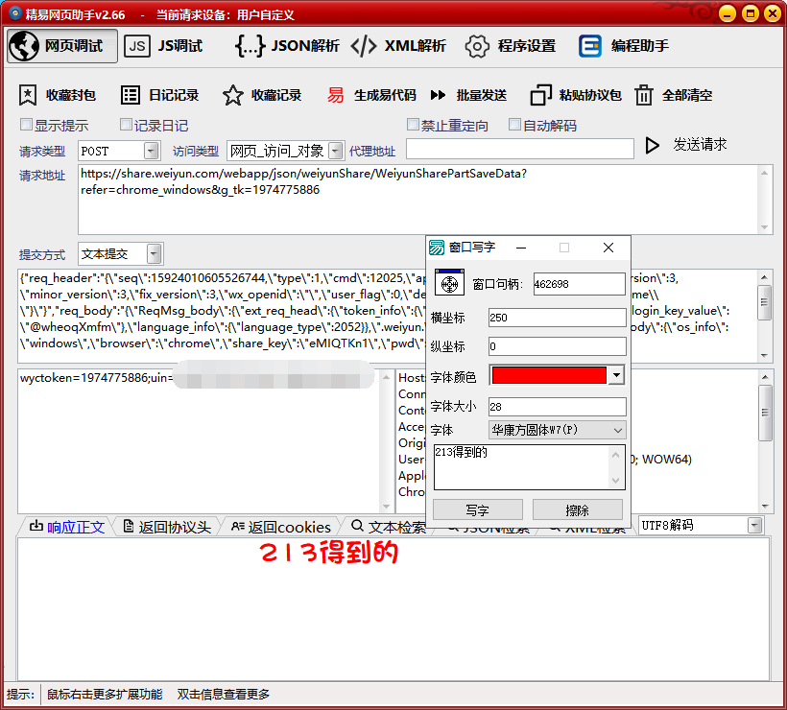The image size is (787, 710).
Task: Enable 禁止重定向 checkbox
Action: (413, 125)
